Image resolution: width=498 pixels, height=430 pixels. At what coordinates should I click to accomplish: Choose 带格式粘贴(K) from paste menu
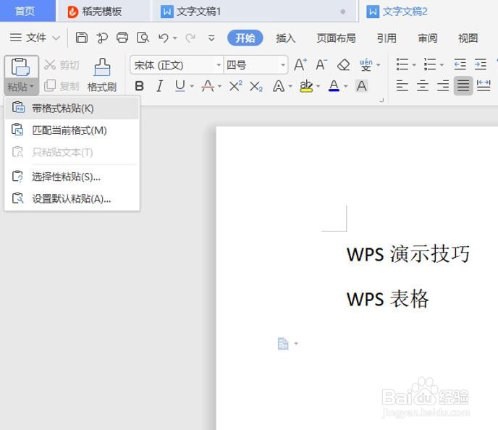pos(72,109)
